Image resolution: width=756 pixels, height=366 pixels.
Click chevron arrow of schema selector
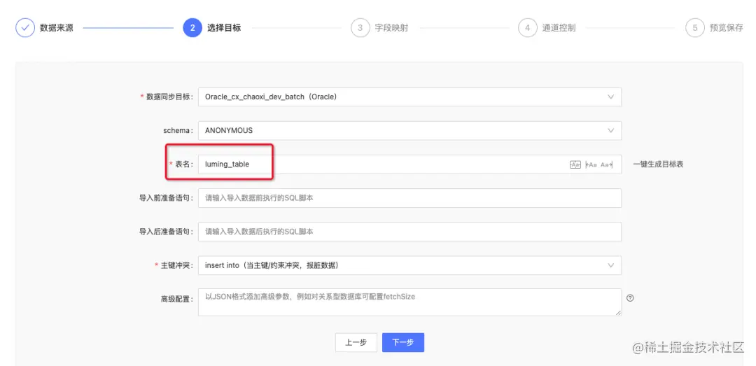pyautogui.click(x=611, y=130)
